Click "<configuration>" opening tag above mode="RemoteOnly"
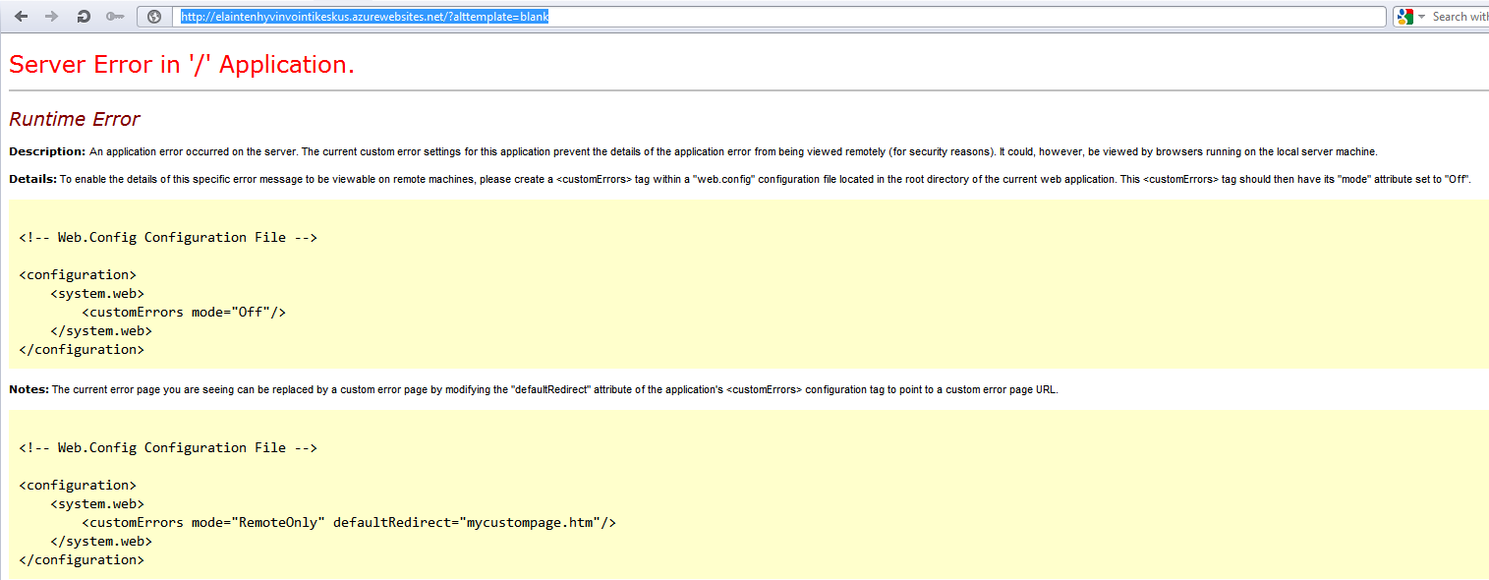 click(78, 485)
